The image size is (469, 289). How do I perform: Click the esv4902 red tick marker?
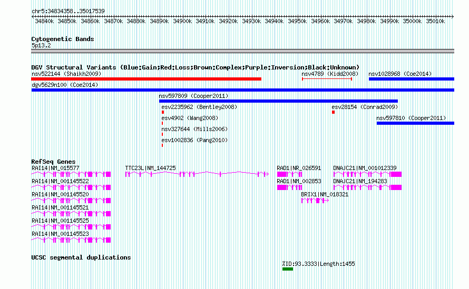pos(162,123)
